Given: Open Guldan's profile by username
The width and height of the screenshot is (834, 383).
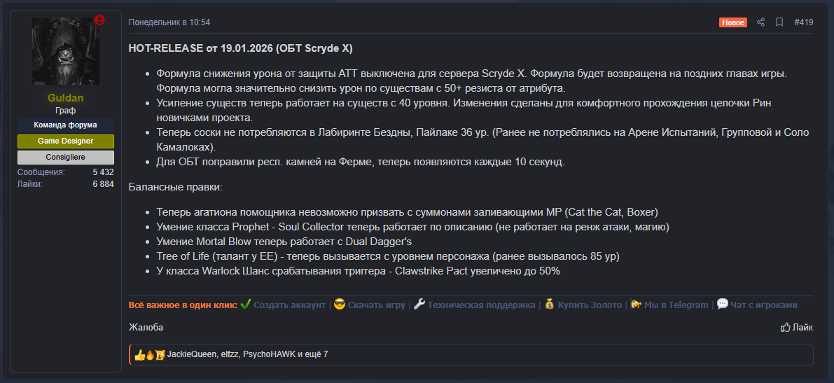Looking at the screenshot, I should 66,97.
